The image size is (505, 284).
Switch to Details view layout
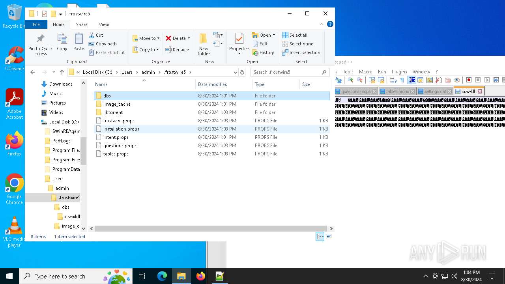point(320,237)
